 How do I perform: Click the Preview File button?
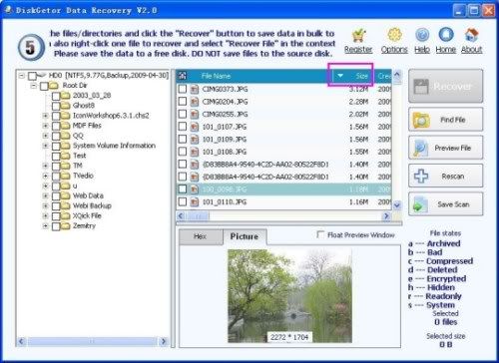pyautogui.click(x=445, y=148)
